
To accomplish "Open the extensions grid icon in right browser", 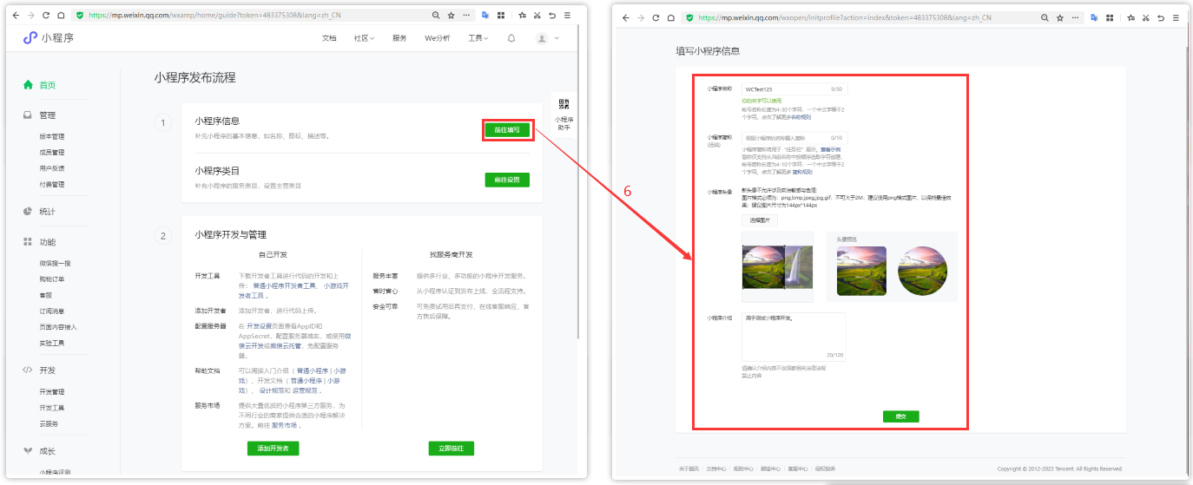I will 1111,17.
